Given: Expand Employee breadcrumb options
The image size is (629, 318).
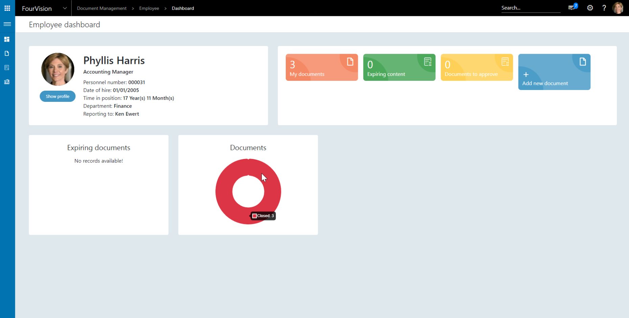Looking at the screenshot, I should click(149, 8).
